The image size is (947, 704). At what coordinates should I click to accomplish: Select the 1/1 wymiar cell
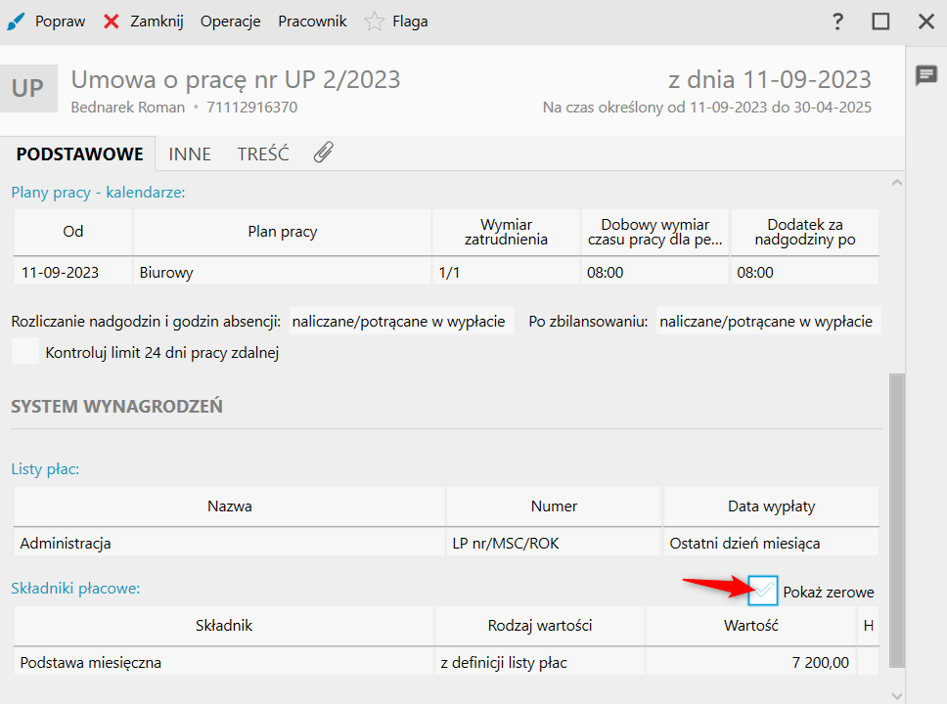(x=506, y=272)
